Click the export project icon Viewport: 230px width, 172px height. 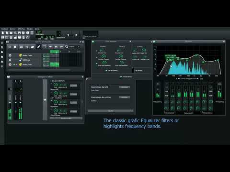23,33
